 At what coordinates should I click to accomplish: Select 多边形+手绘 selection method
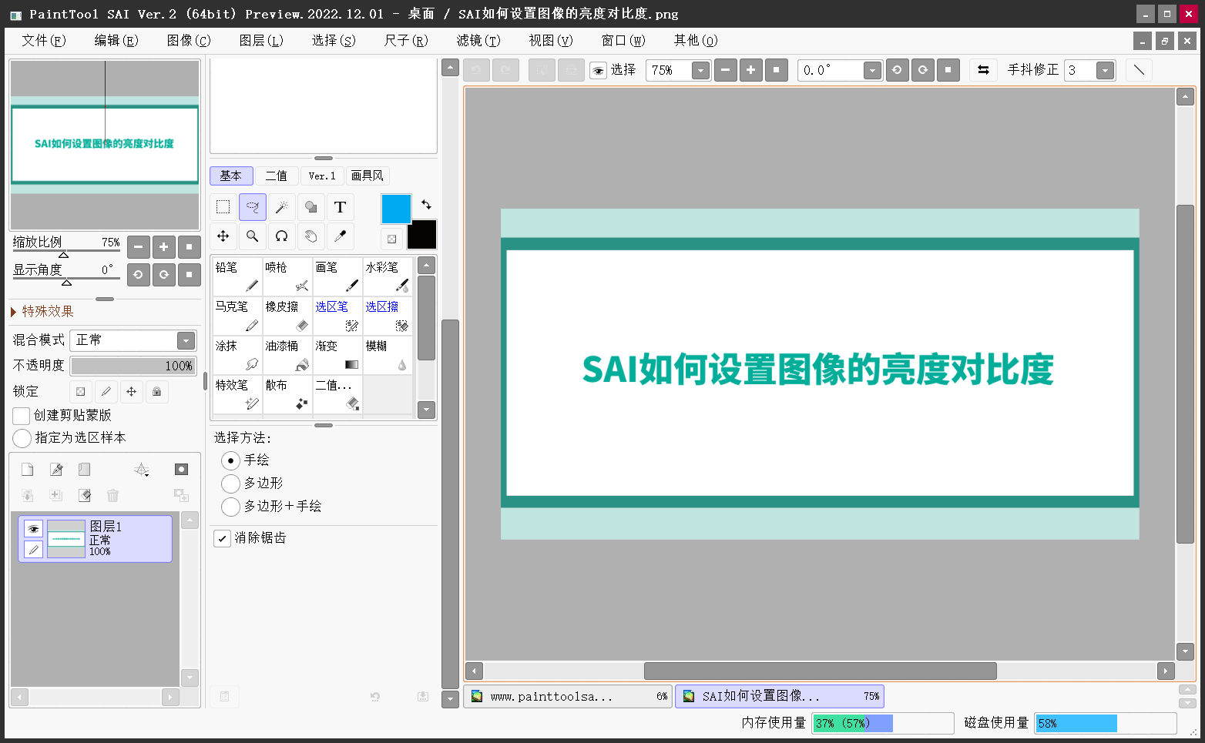(230, 507)
